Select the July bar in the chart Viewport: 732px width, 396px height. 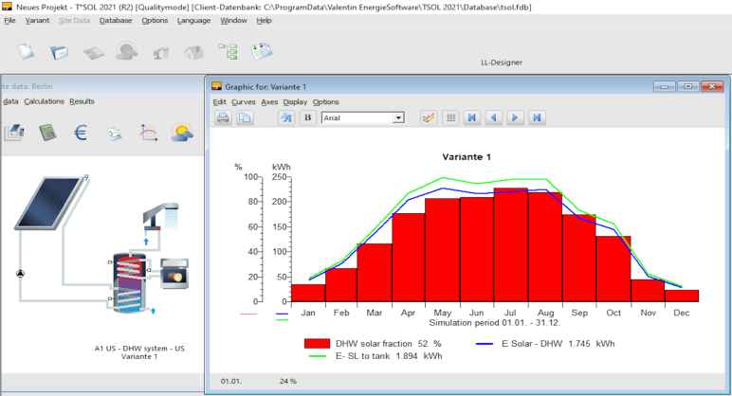(x=510, y=246)
